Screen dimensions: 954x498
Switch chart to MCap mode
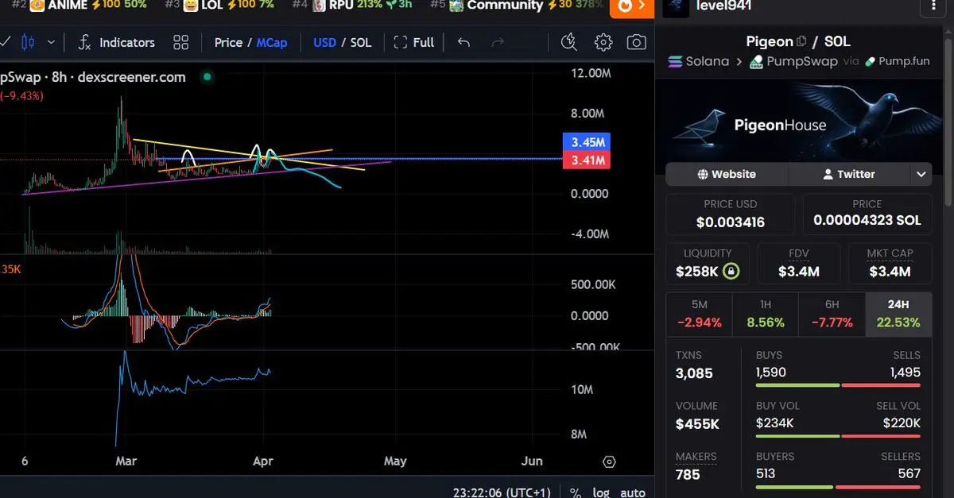coord(272,42)
